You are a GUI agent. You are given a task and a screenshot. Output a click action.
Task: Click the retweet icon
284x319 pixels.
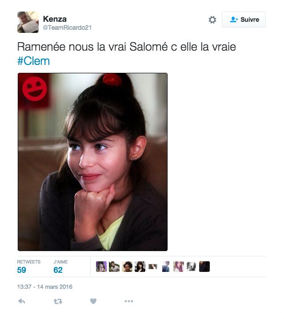click(58, 301)
